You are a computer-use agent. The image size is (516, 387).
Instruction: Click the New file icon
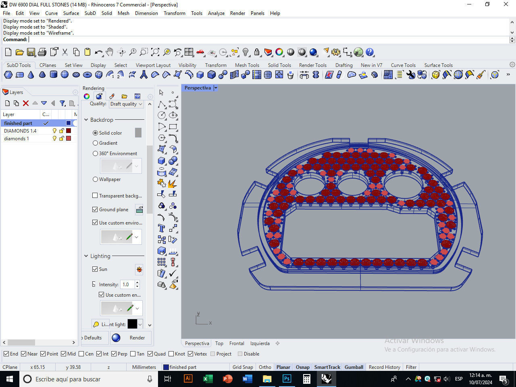point(8,52)
